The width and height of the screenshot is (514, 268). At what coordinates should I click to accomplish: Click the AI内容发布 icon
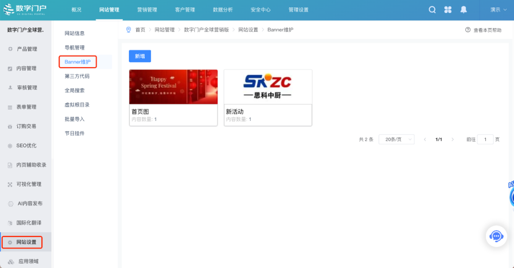[10, 204]
